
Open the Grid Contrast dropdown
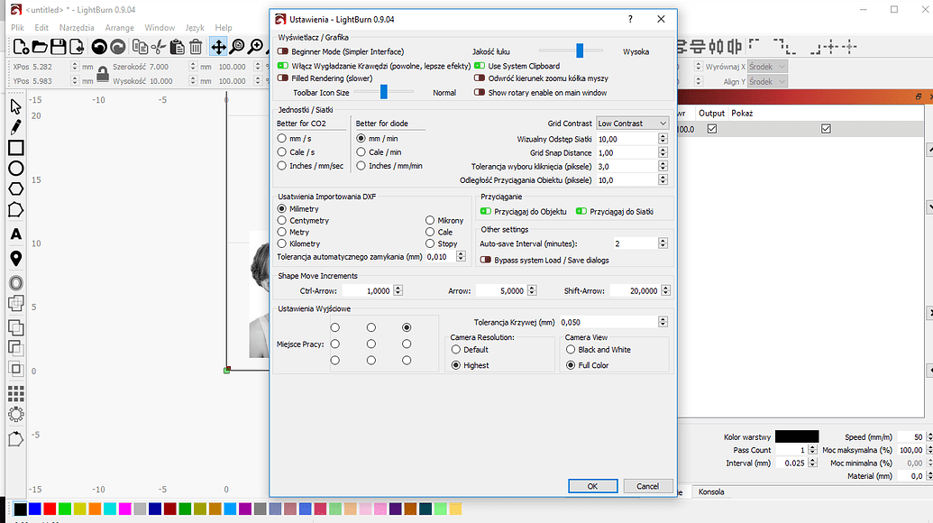point(632,124)
